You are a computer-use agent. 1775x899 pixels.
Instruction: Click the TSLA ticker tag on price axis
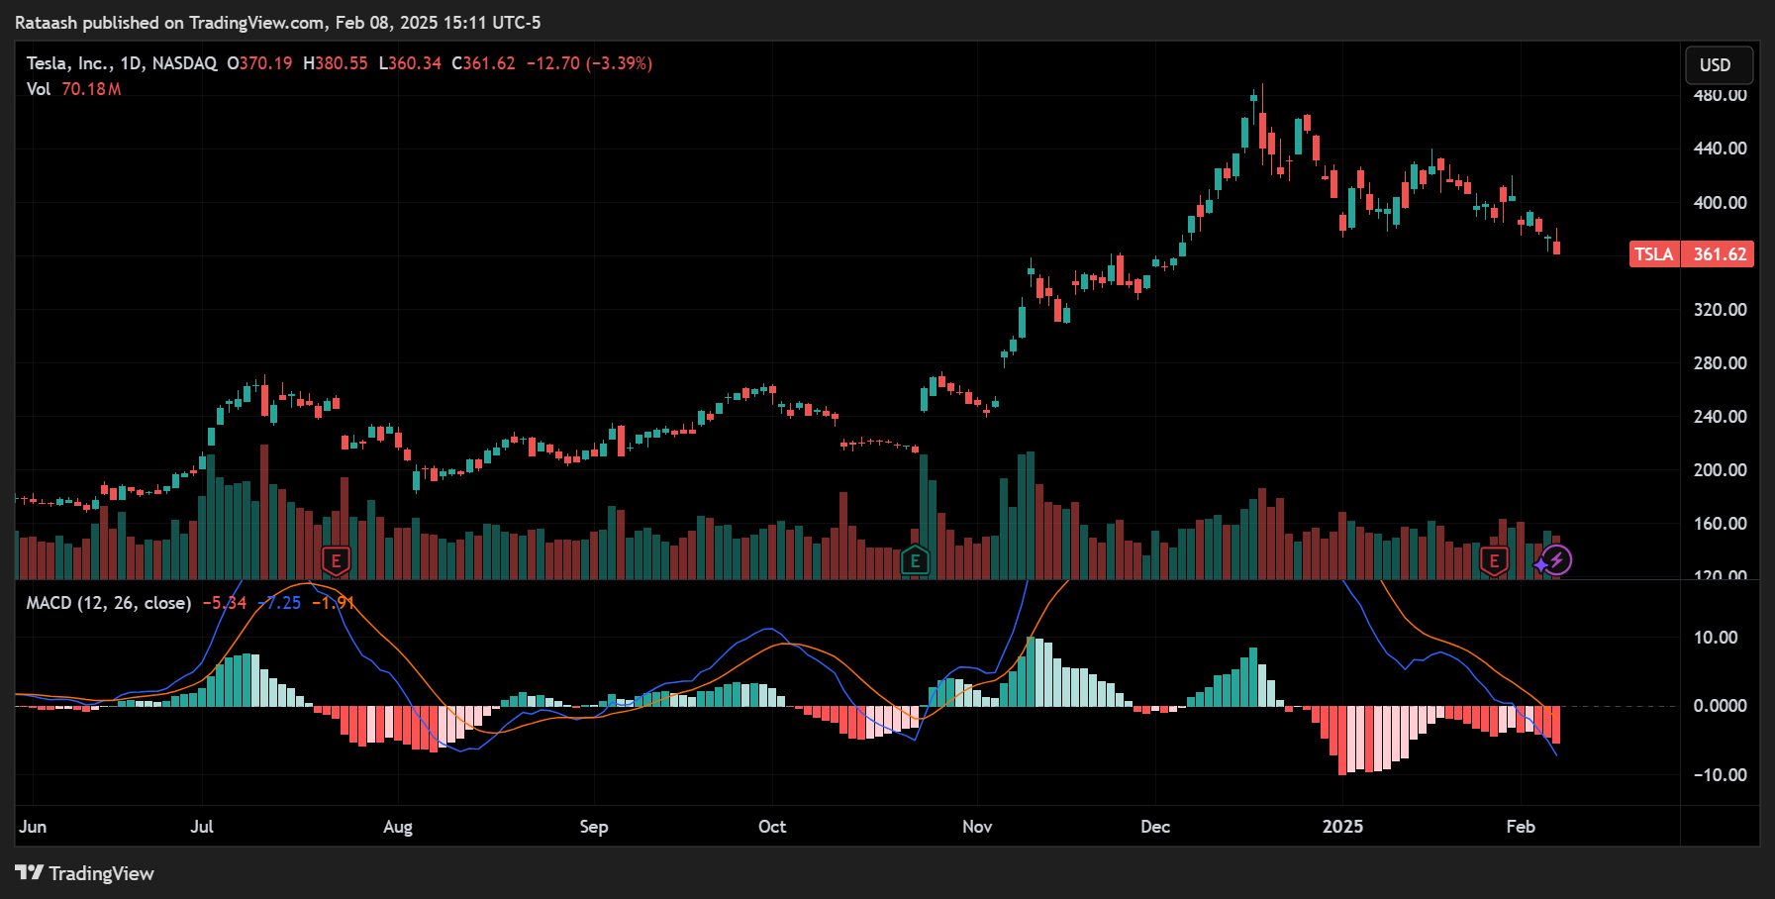(x=1654, y=254)
